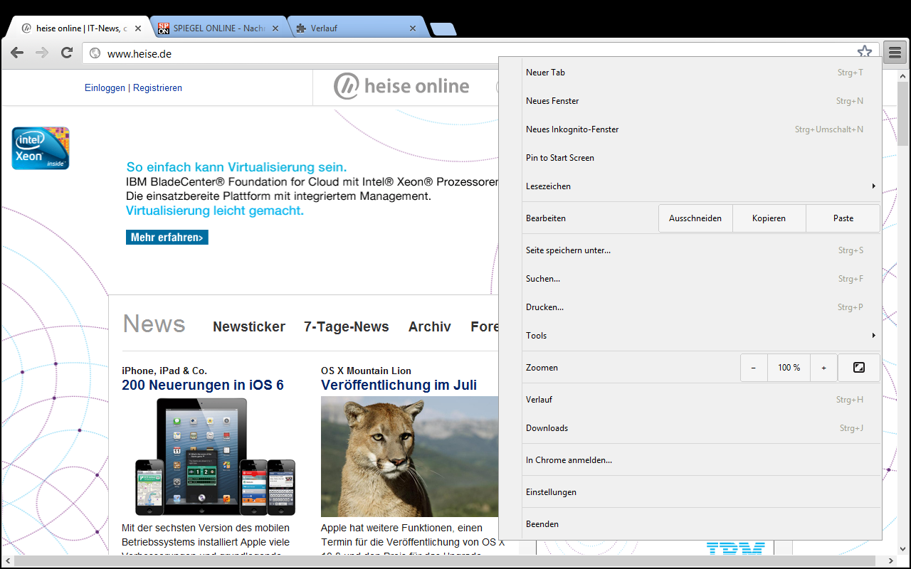
Task: Click the iPhone and iPad devices image
Action: click(x=215, y=457)
